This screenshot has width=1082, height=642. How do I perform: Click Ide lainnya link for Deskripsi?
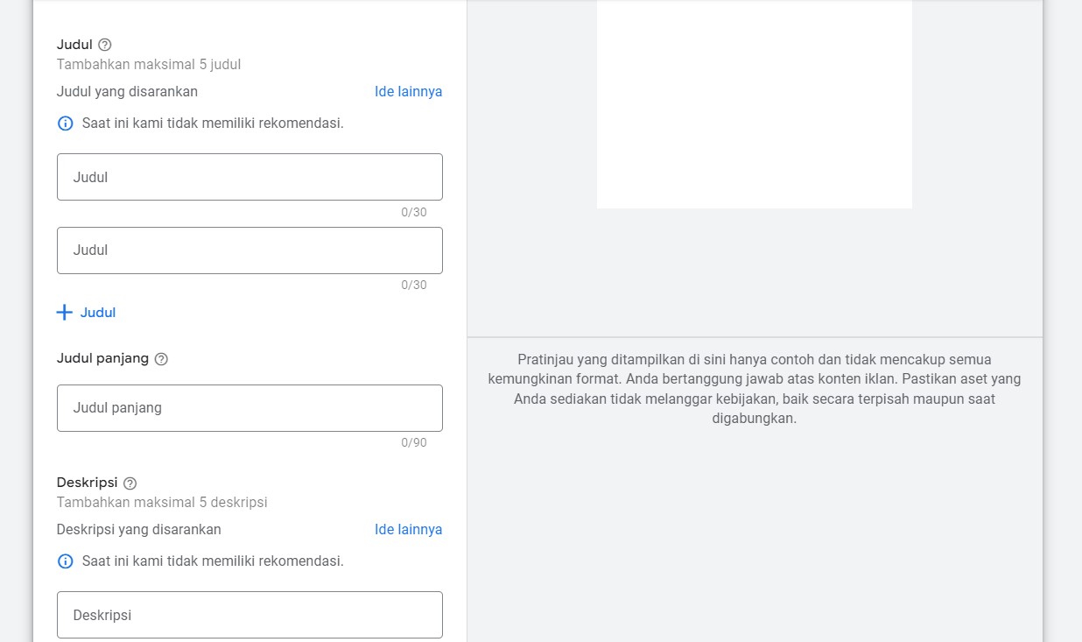click(409, 530)
